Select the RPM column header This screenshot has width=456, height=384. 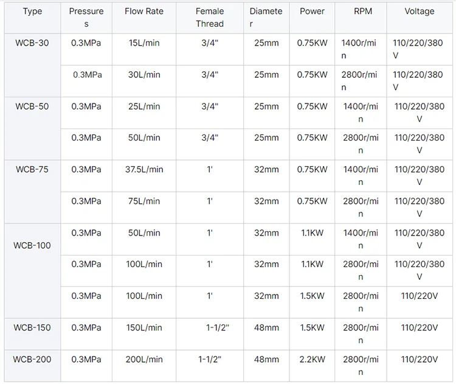[361, 18]
